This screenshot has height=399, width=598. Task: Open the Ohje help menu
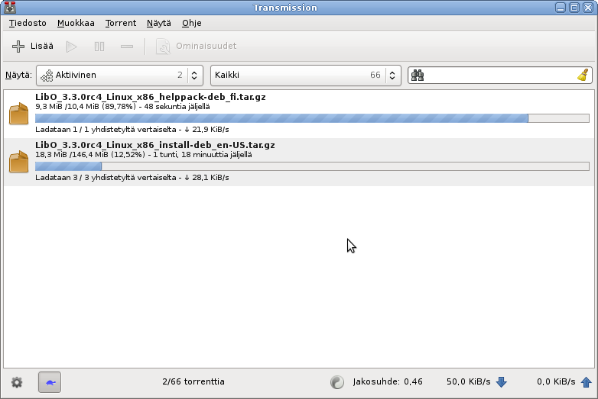point(192,24)
